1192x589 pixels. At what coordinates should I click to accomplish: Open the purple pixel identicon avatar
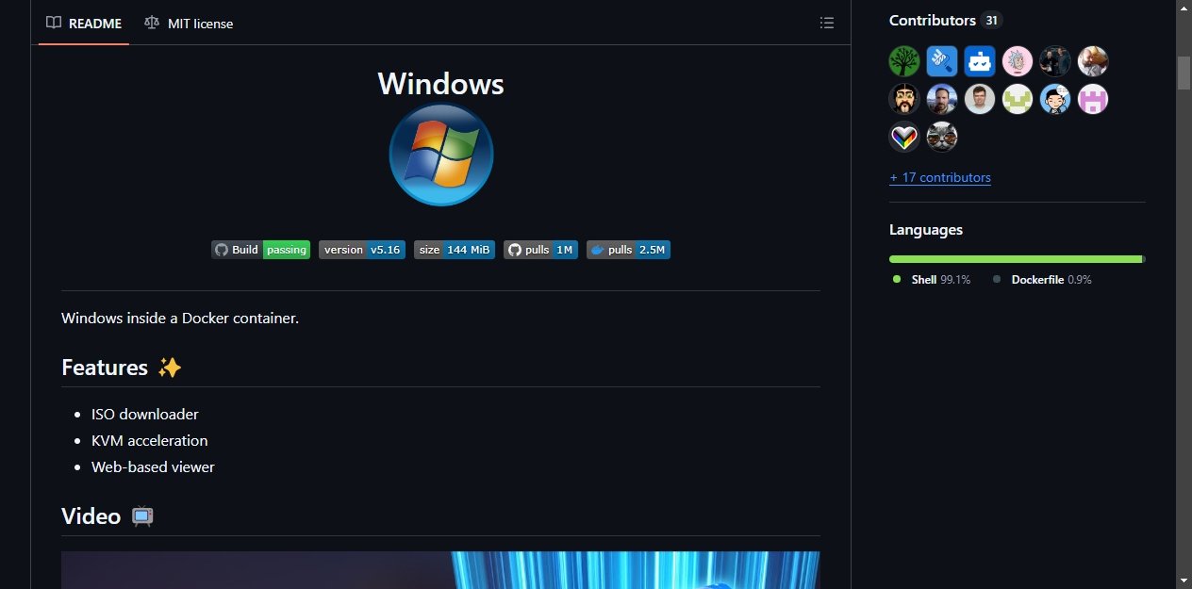point(1093,99)
